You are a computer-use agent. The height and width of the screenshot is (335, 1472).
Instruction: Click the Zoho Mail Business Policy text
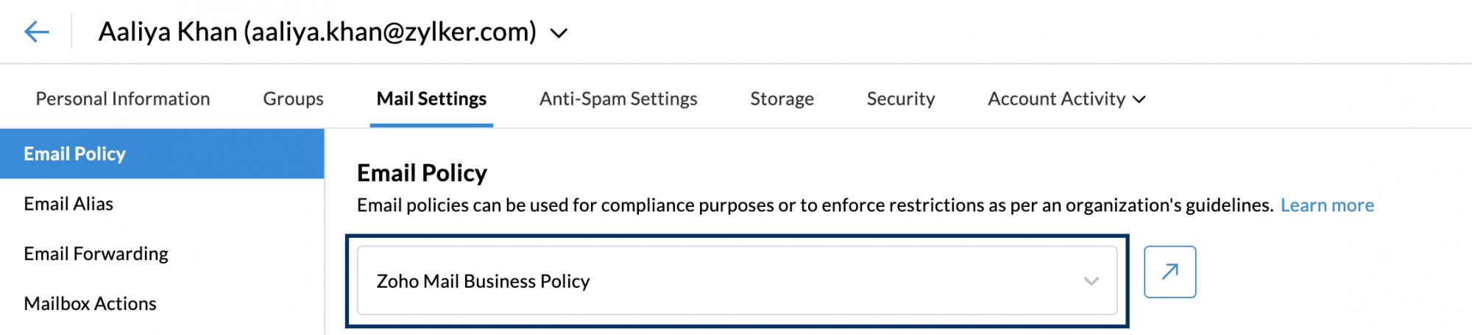click(x=483, y=281)
